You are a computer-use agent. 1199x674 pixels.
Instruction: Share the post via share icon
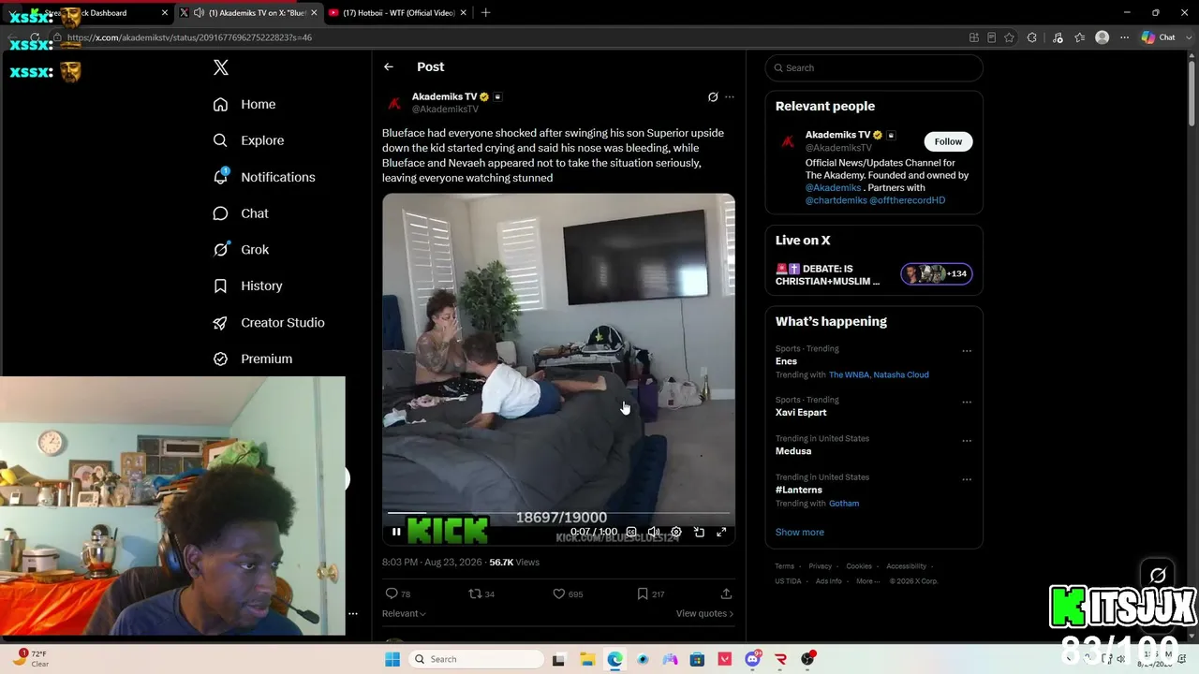[x=726, y=593]
